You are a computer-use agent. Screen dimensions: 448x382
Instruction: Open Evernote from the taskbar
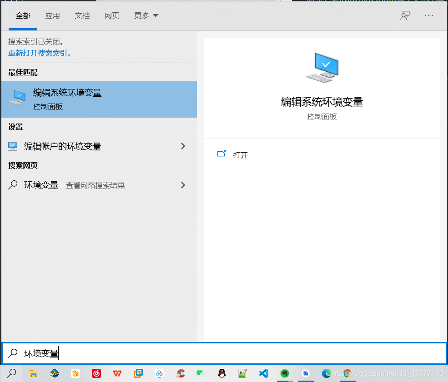click(284, 373)
